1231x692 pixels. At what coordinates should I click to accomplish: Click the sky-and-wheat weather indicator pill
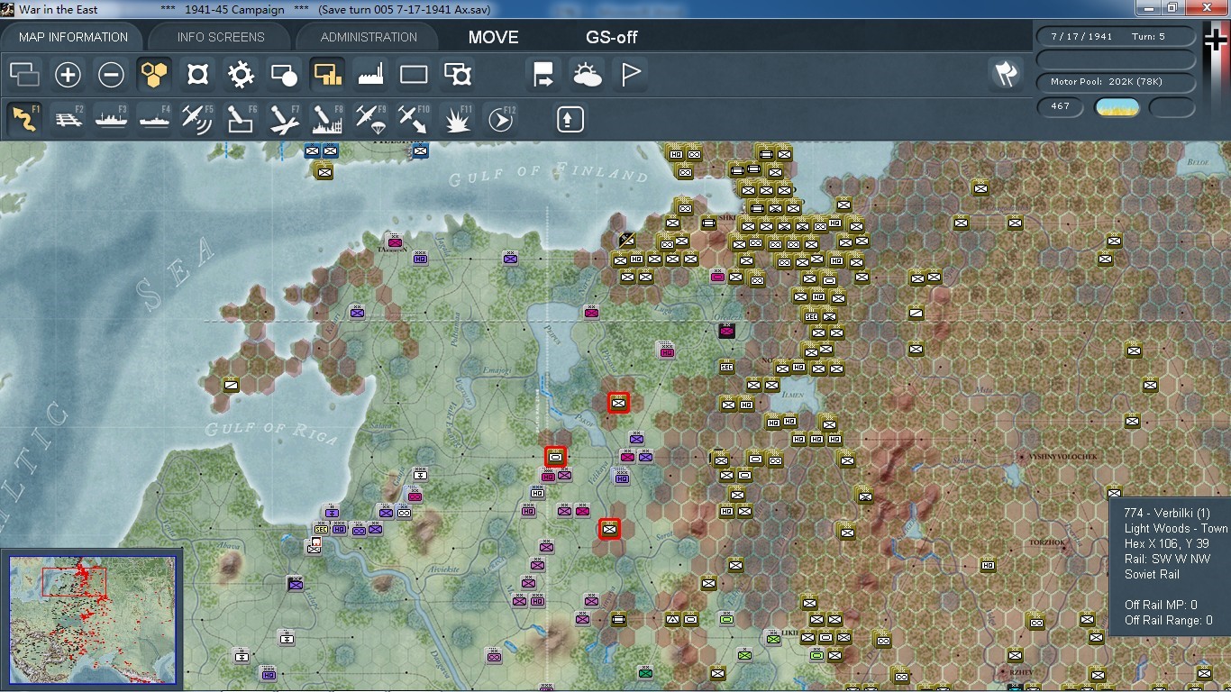[x=1117, y=107]
